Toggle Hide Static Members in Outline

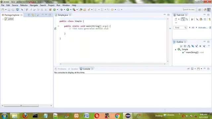click(x=196, y=46)
